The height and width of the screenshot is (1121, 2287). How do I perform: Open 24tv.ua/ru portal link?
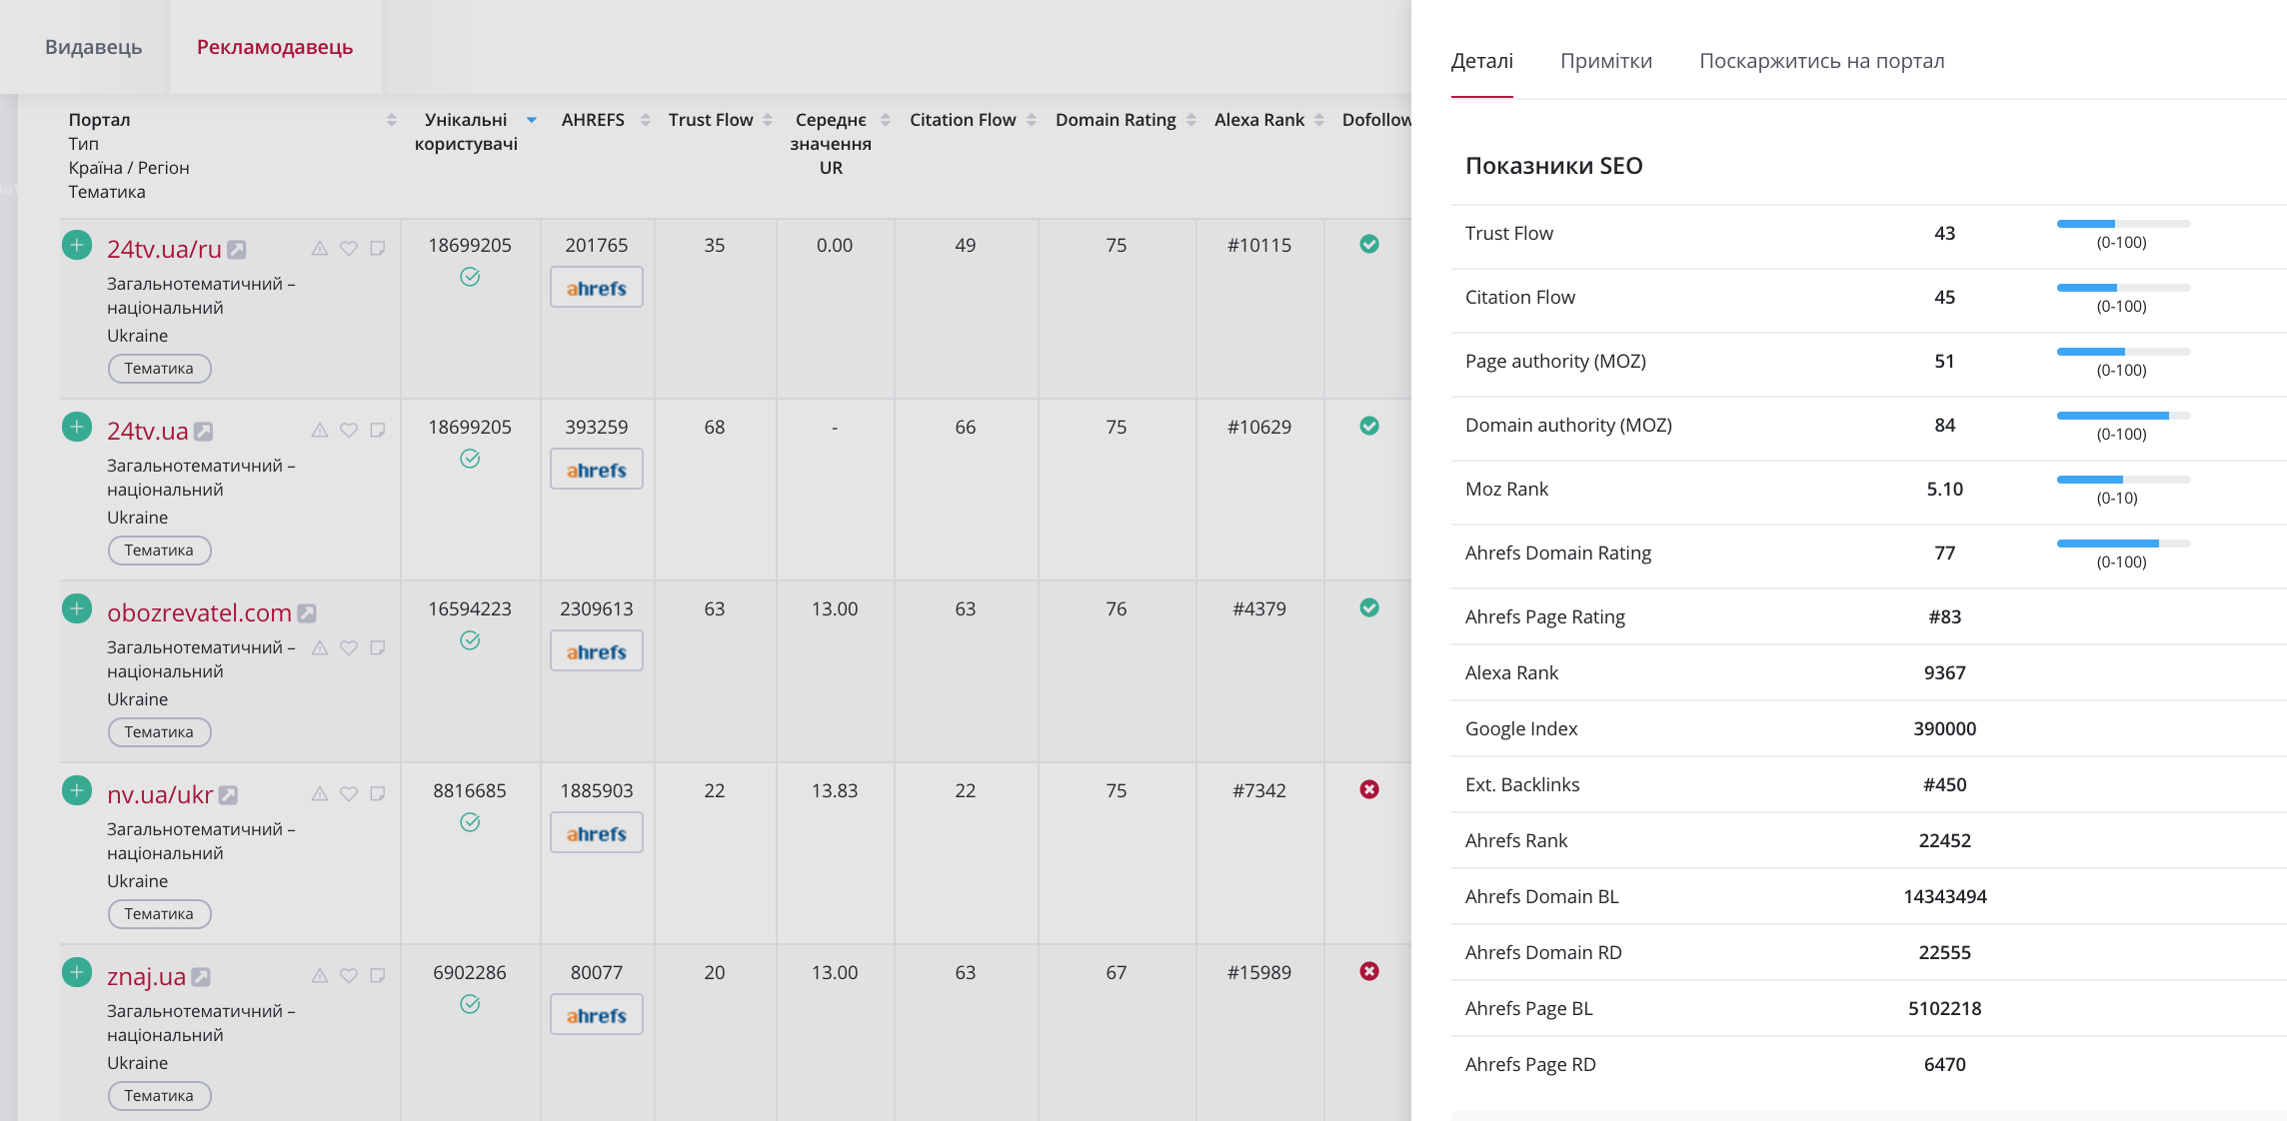click(164, 250)
